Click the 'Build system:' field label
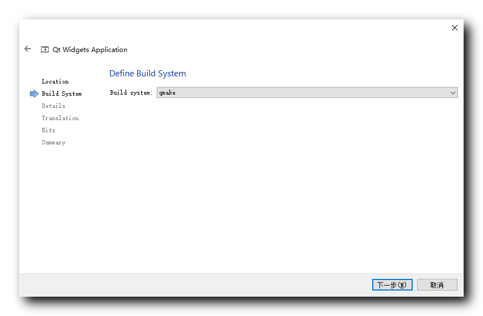The image size is (483, 316). [x=131, y=92]
